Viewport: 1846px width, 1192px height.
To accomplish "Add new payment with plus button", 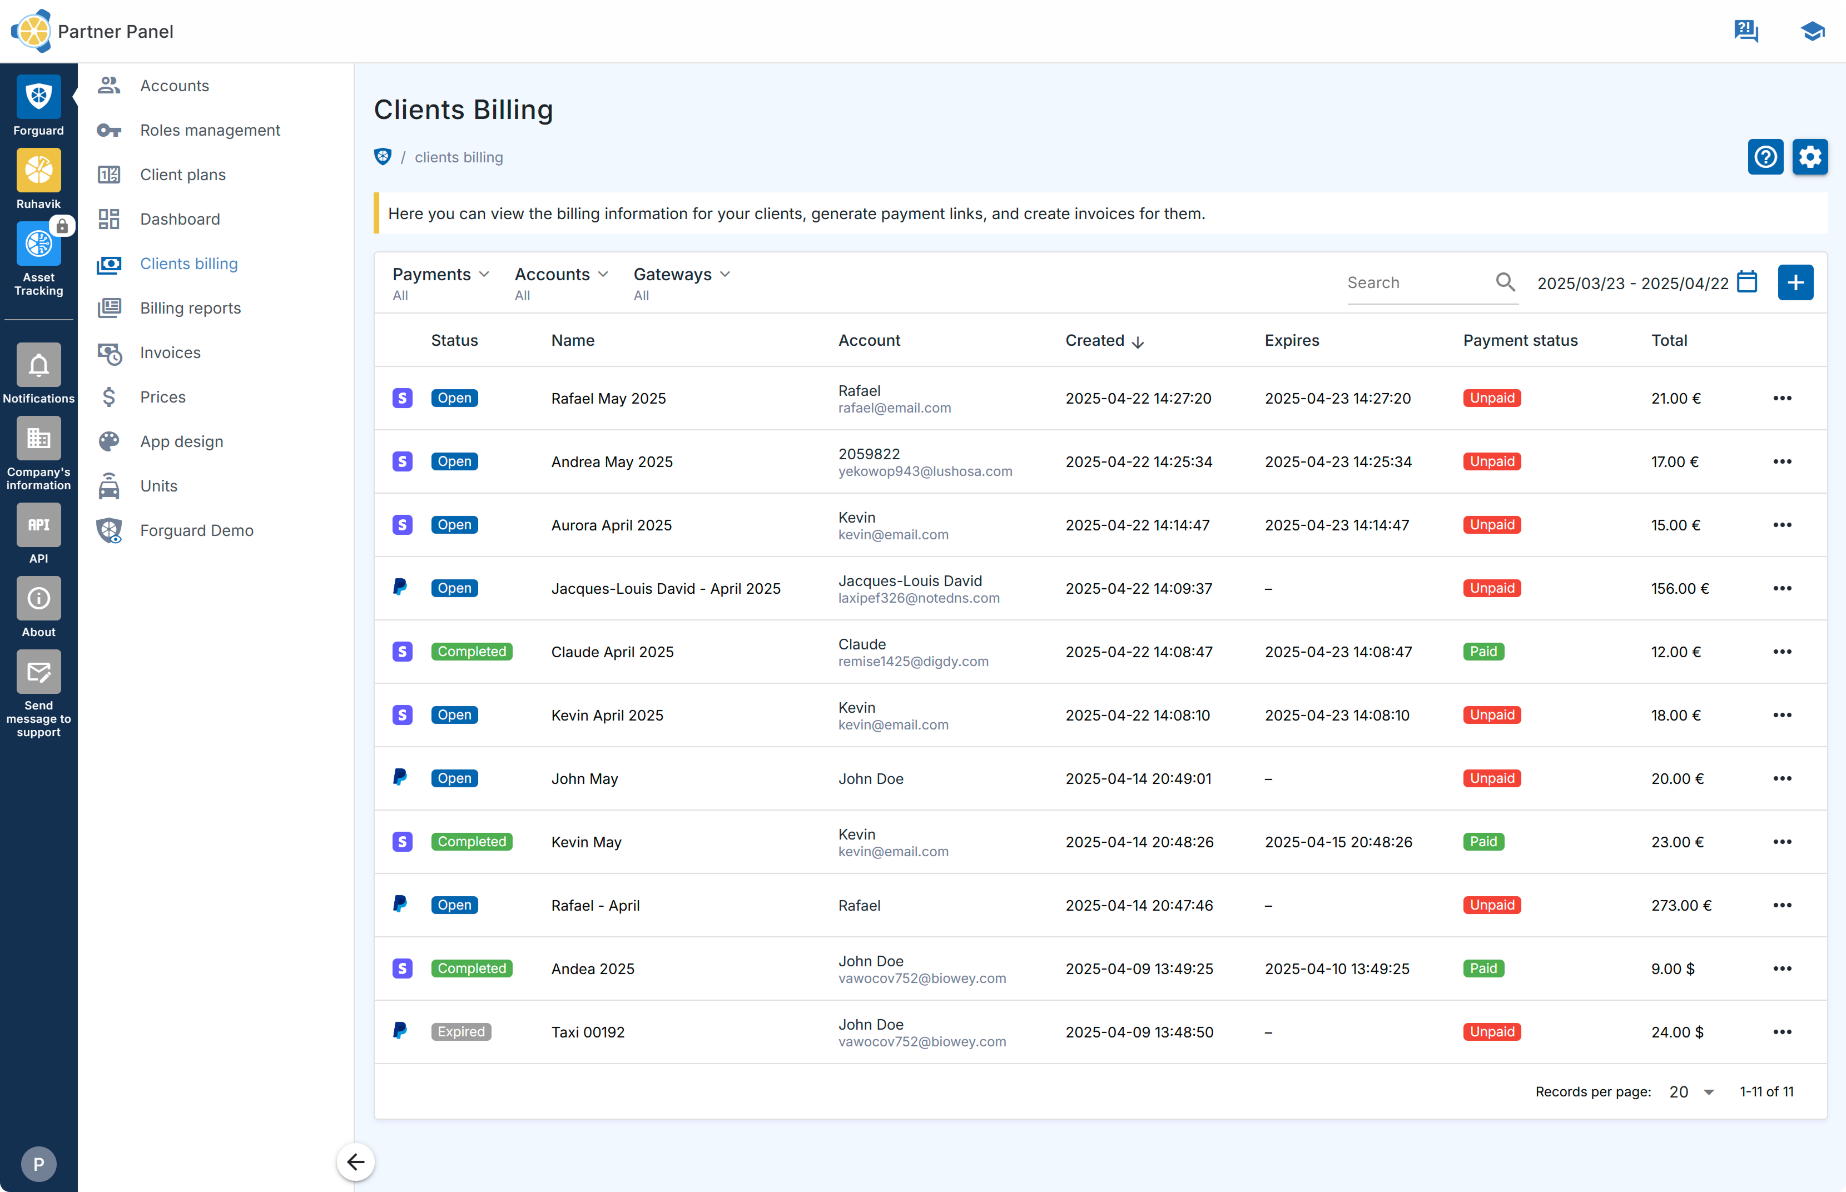I will coord(1795,282).
